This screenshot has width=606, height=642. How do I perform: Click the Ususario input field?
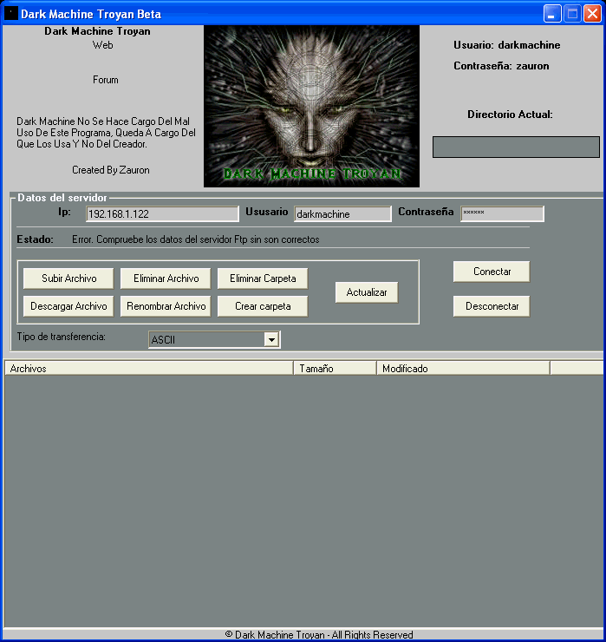(342, 214)
